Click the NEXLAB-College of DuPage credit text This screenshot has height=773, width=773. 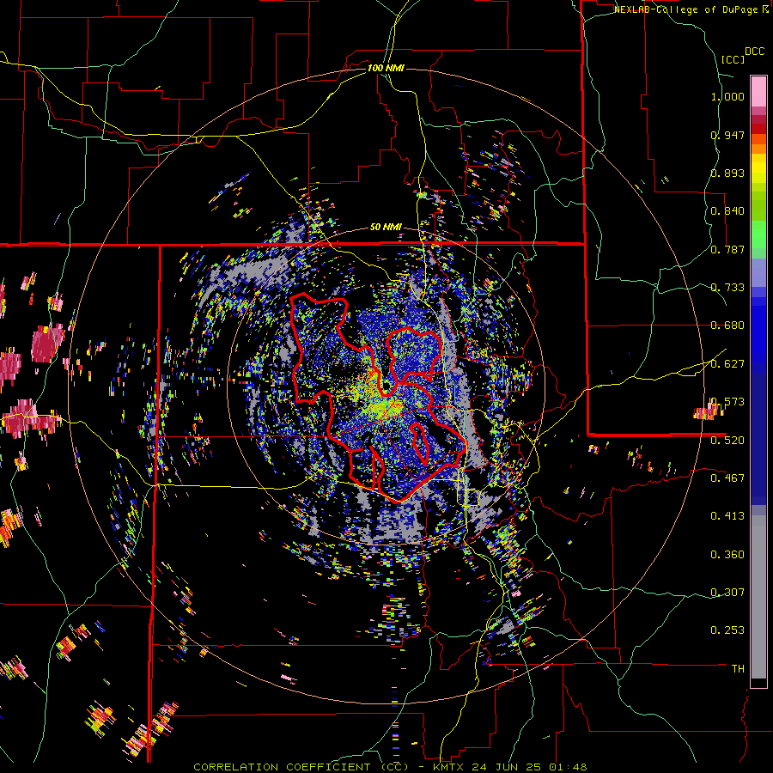[691, 9]
